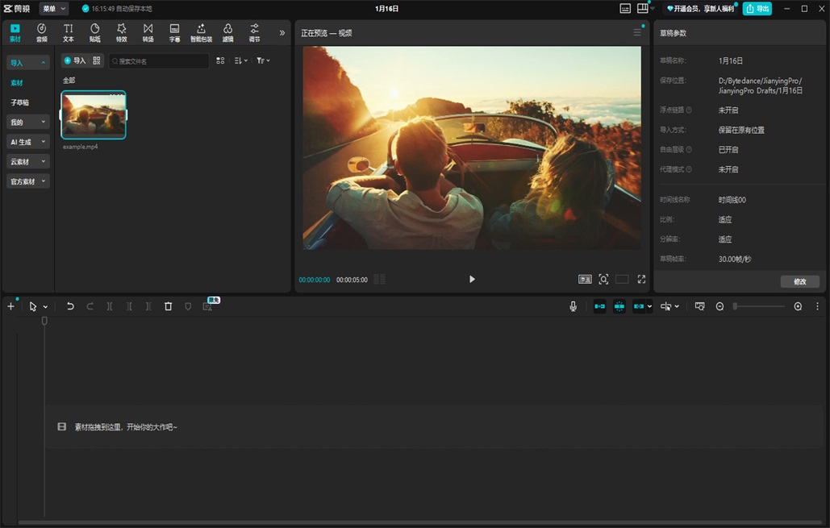Enter fullscreen preview with the expand icon
This screenshot has width=830, height=528.
pos(641,279)
